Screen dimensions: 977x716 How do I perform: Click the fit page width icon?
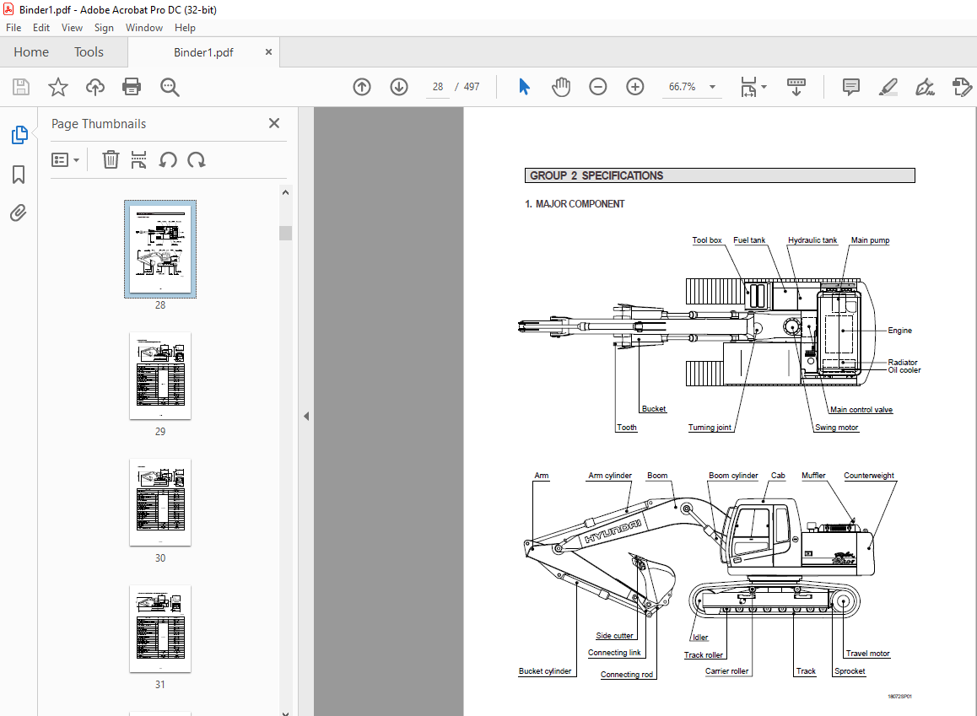coord(748,87)
